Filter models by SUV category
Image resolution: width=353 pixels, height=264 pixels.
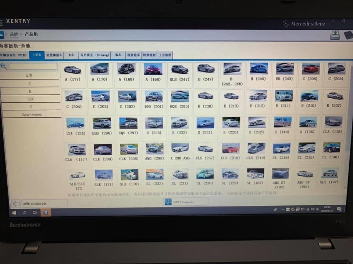[x=31, y=99]
